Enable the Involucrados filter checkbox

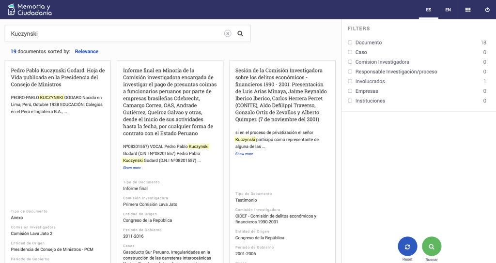pos(350,81)
